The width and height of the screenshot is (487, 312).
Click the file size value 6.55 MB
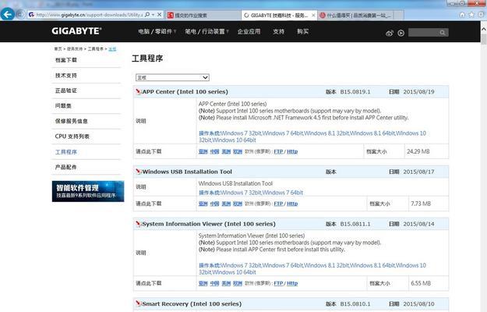[421, 283]
